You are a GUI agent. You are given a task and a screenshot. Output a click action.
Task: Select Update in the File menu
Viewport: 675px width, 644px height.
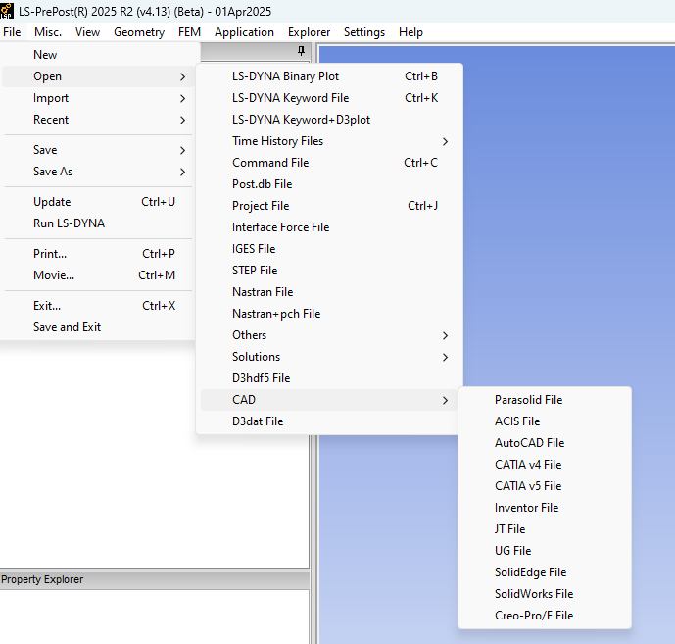click(x=98, y=202)
